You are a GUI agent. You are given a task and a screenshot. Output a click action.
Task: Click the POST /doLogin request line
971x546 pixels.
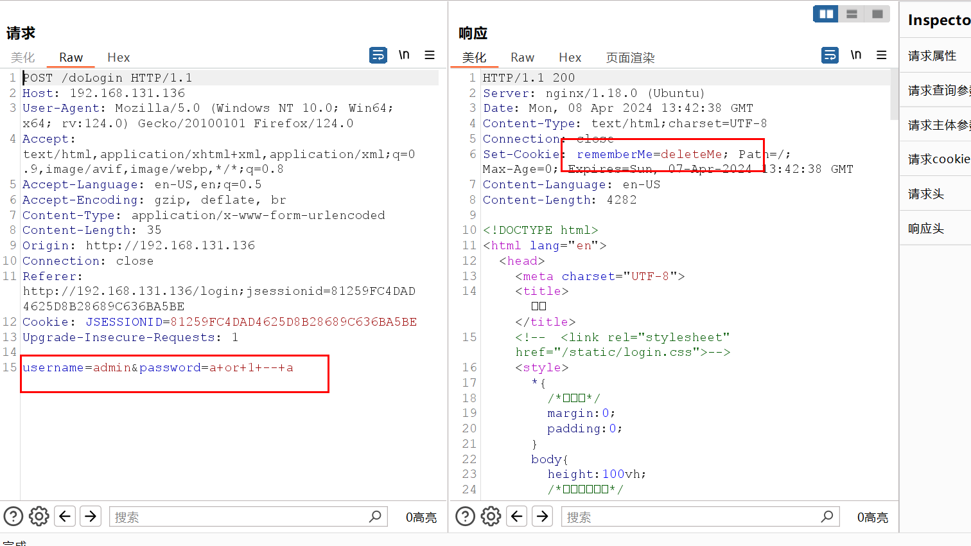click(x=107, y=78)
